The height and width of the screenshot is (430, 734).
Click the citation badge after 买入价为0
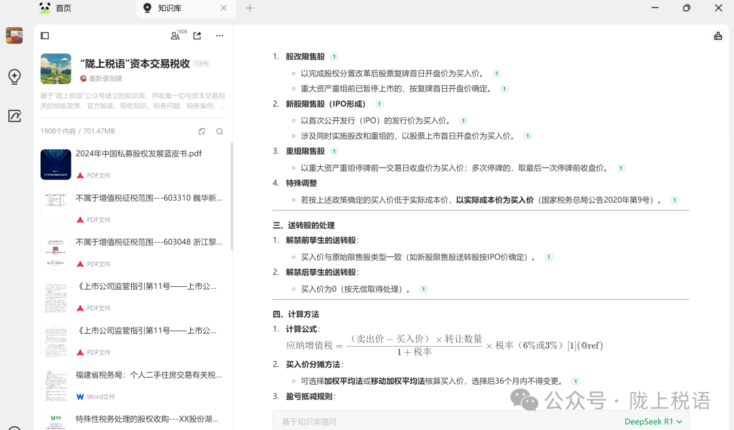click(423, 290)
